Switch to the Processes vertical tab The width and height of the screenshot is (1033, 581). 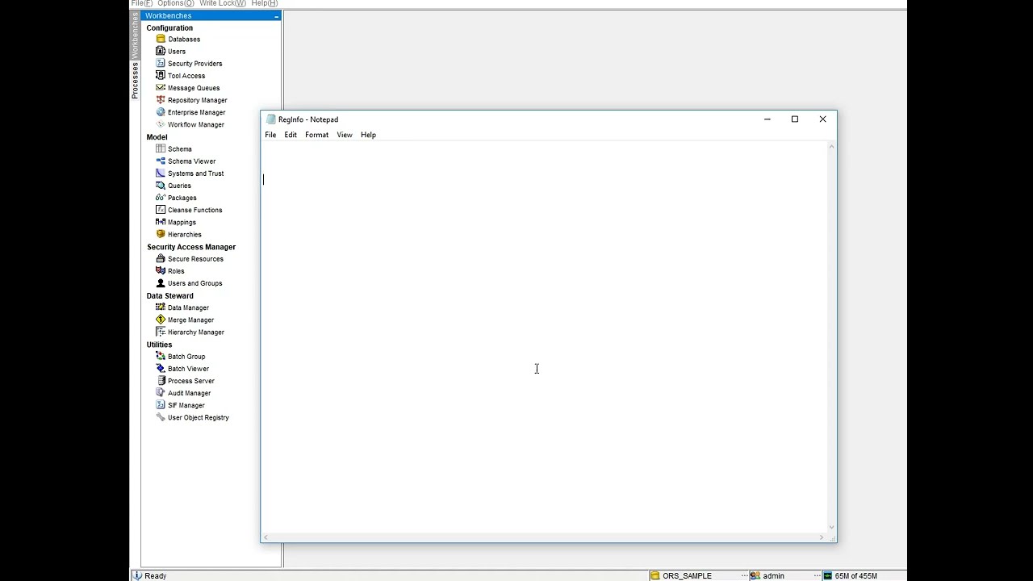coord(135,81)
